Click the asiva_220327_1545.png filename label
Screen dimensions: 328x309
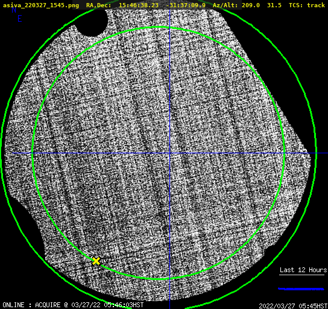coord(41,5)
